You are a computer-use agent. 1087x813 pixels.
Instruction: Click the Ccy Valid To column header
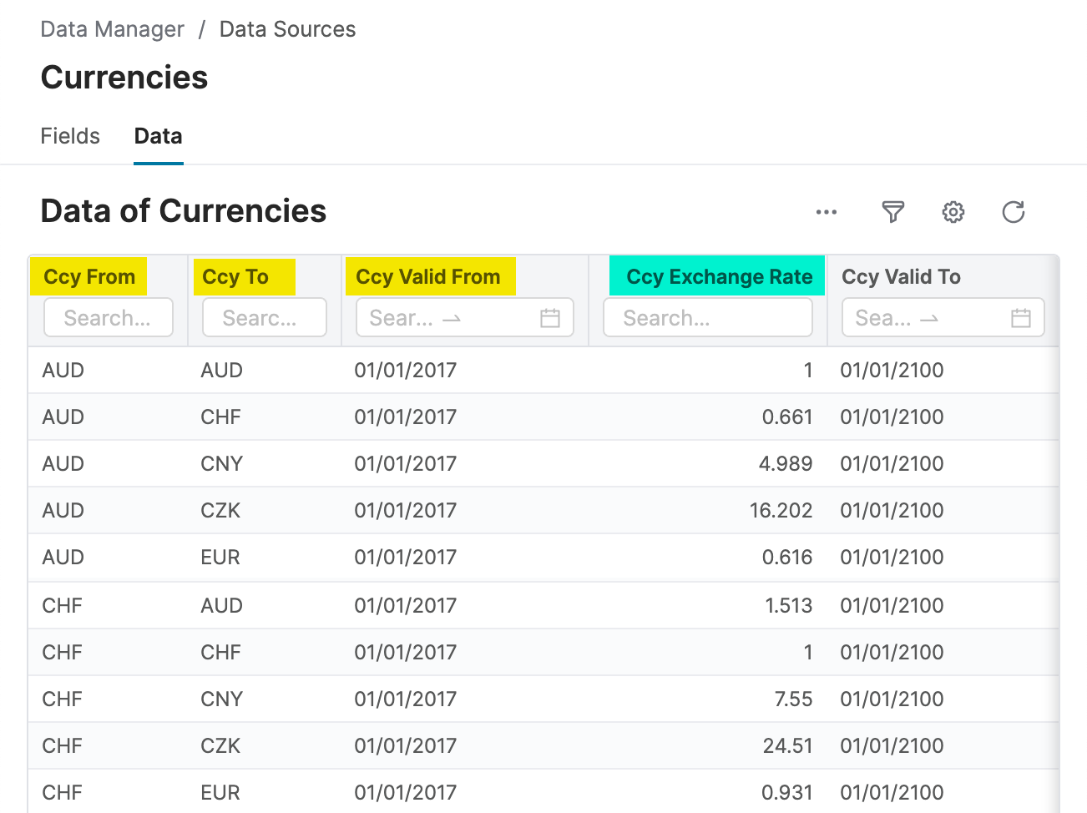tap(901, 276)
